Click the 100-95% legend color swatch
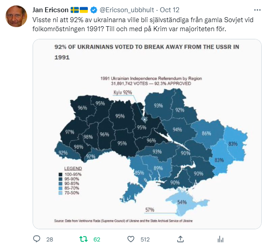The height and width of the screenshot is (246, 264). tap(60, 175)
